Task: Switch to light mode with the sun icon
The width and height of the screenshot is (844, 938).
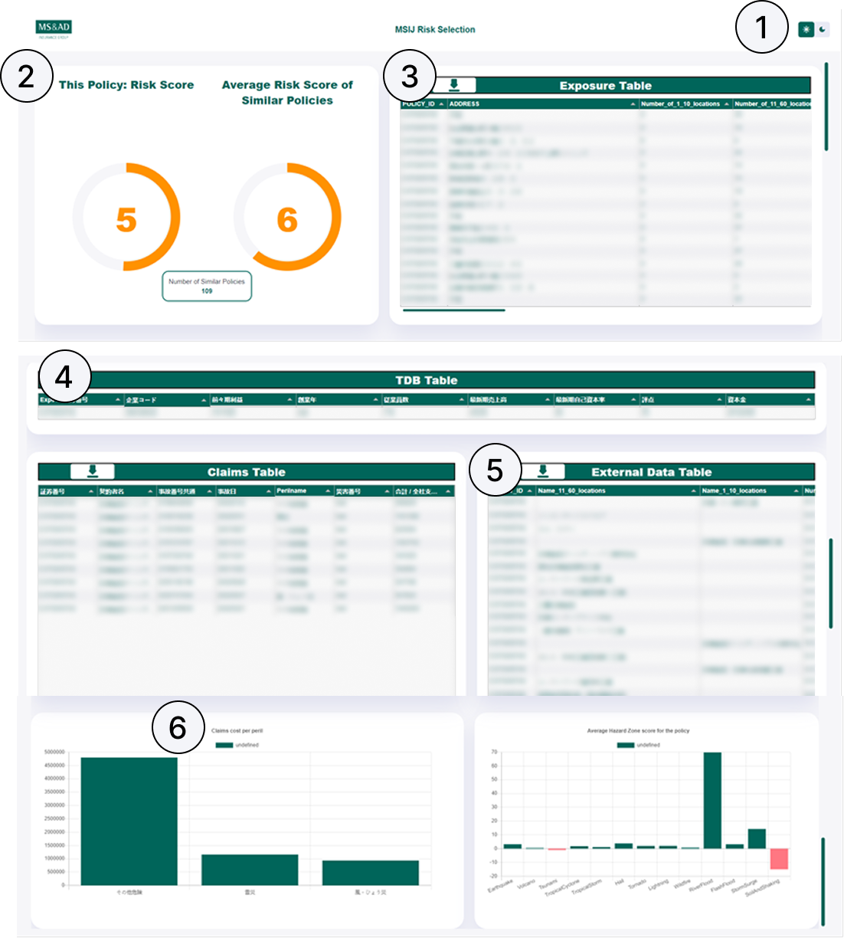Action: coord(806,29)
